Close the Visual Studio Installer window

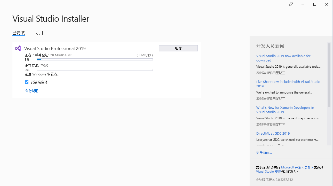point(327,4)
